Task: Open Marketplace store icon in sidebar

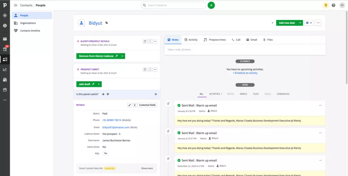Action: [x=5, y=90]
